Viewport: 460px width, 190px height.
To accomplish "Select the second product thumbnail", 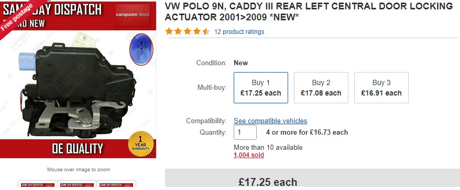I will (x=77, y=184).
